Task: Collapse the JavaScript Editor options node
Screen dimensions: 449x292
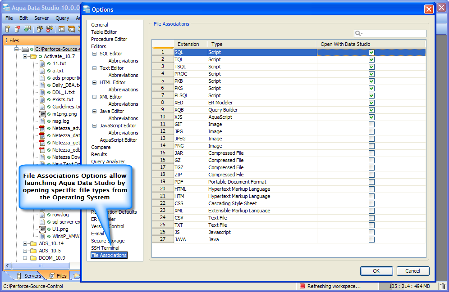Action: 94,126
